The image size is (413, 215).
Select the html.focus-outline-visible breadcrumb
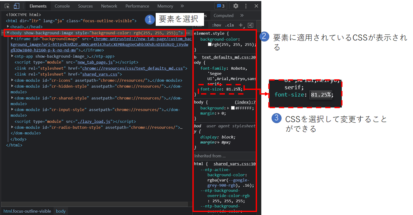click(27, 211)
